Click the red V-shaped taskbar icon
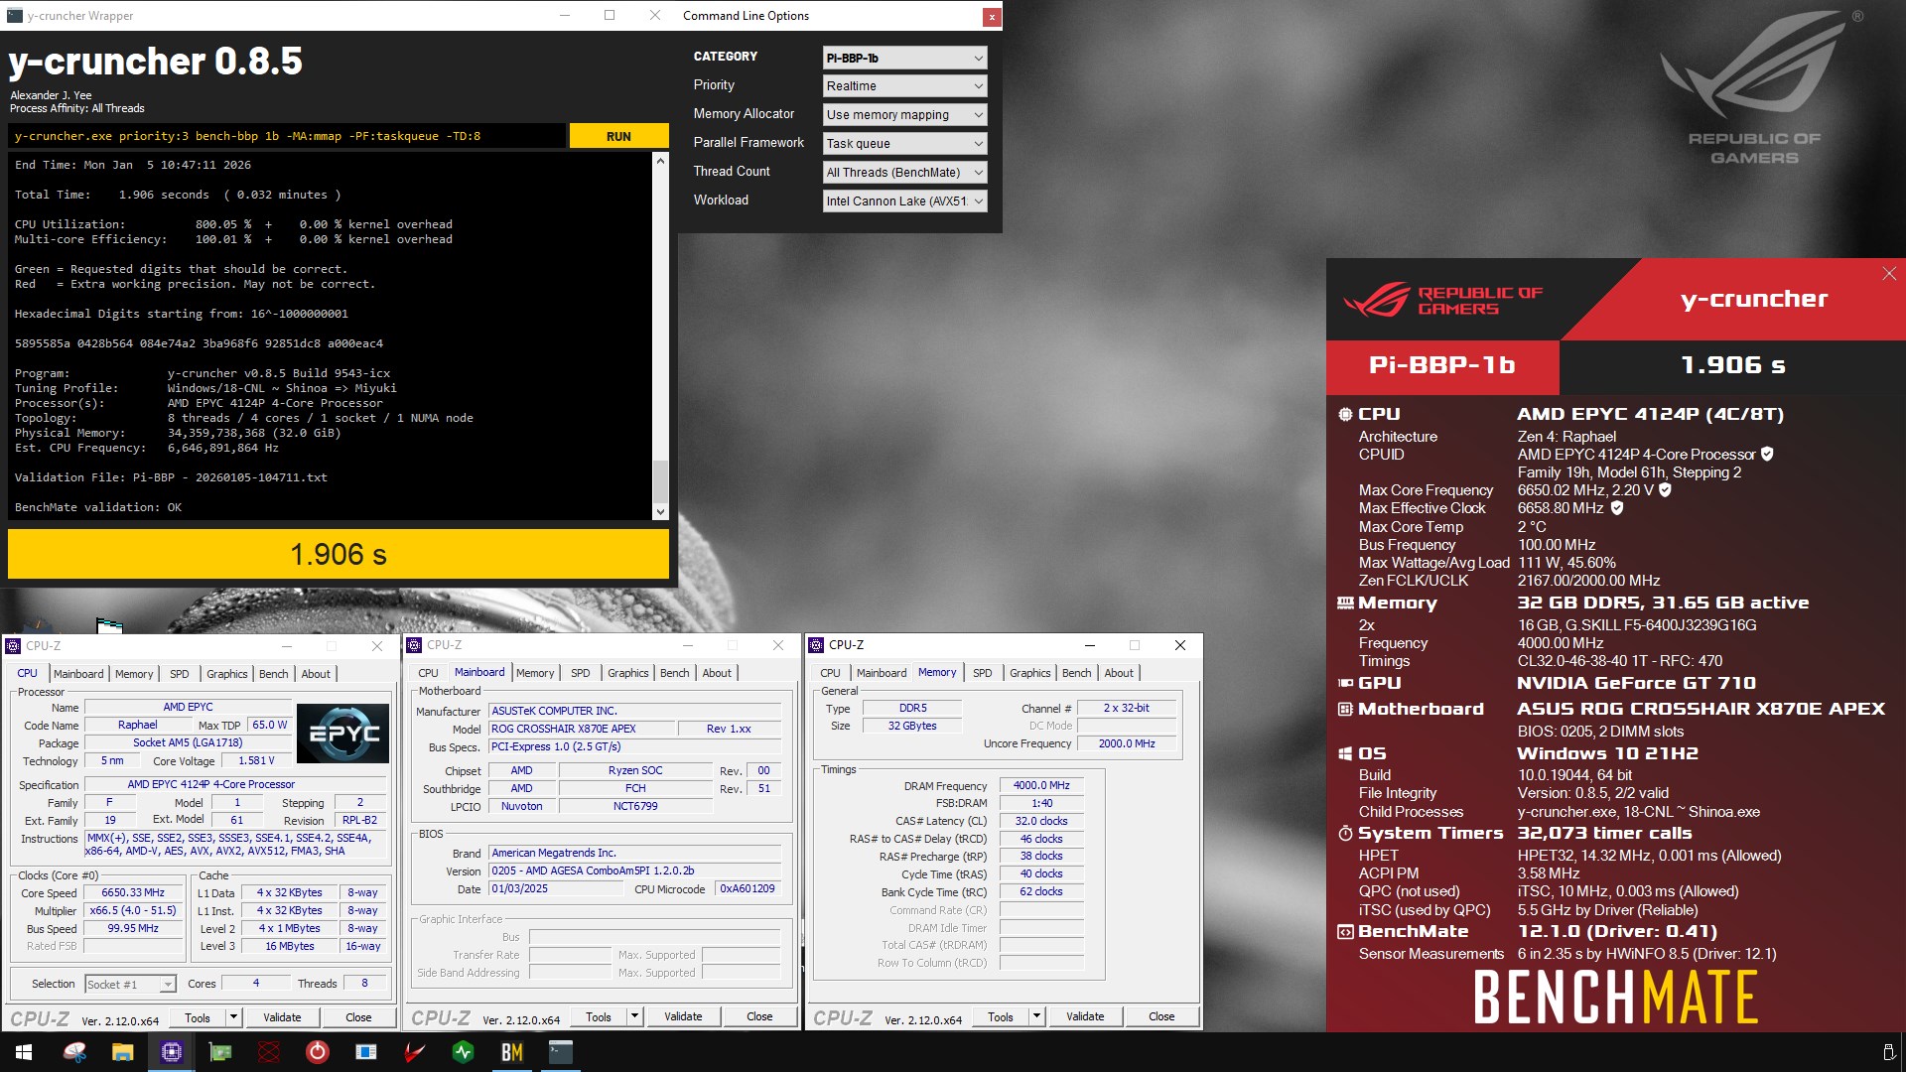The image size is (1906, 1072). coord(415,1052)
